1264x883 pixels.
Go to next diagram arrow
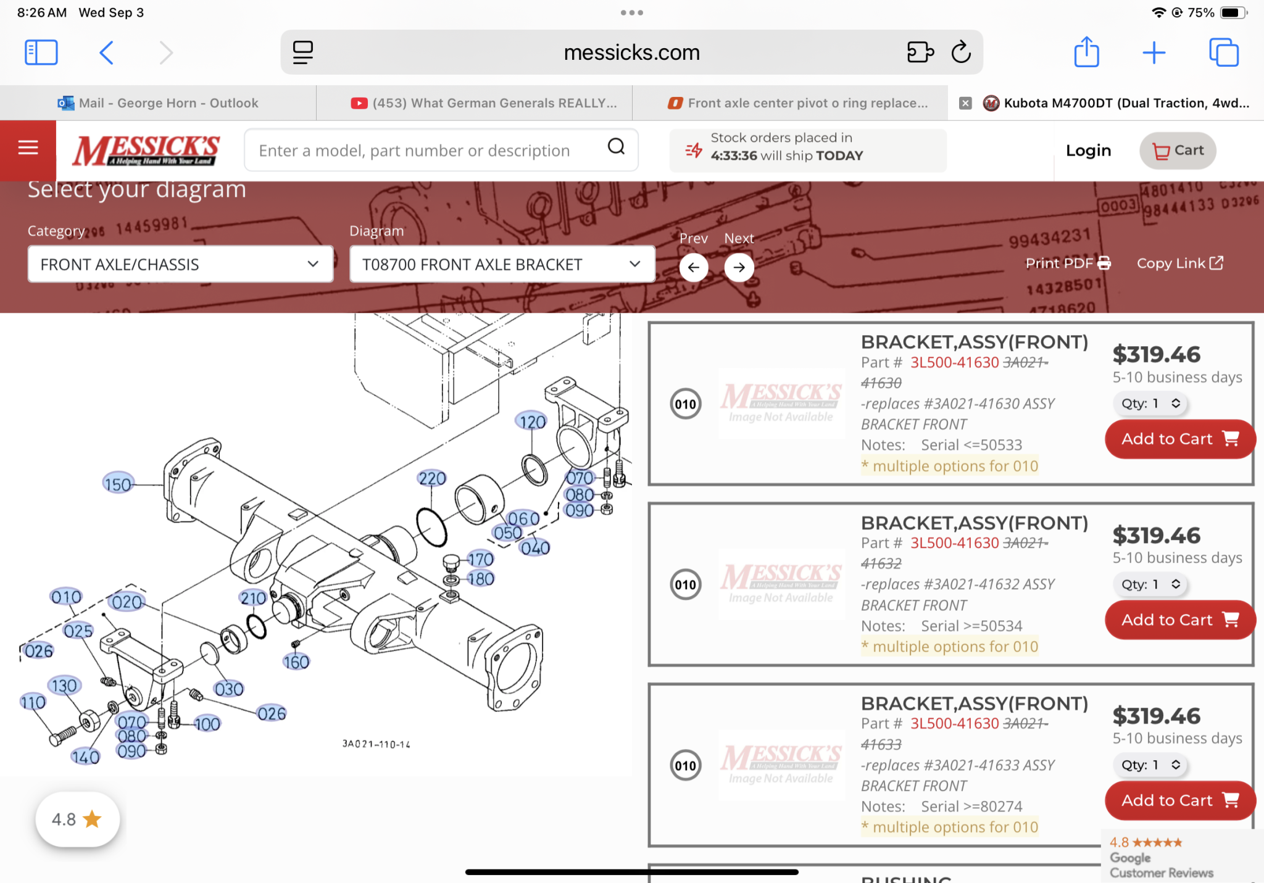pos(739,267)
